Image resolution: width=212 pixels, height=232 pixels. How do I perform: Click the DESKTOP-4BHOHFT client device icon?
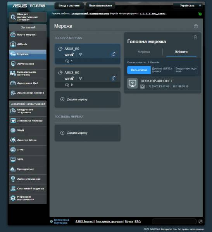click(132, 83)
